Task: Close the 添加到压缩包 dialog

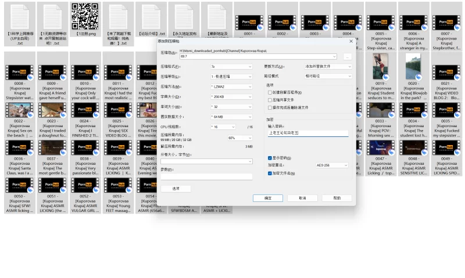Action: point(351,41)
